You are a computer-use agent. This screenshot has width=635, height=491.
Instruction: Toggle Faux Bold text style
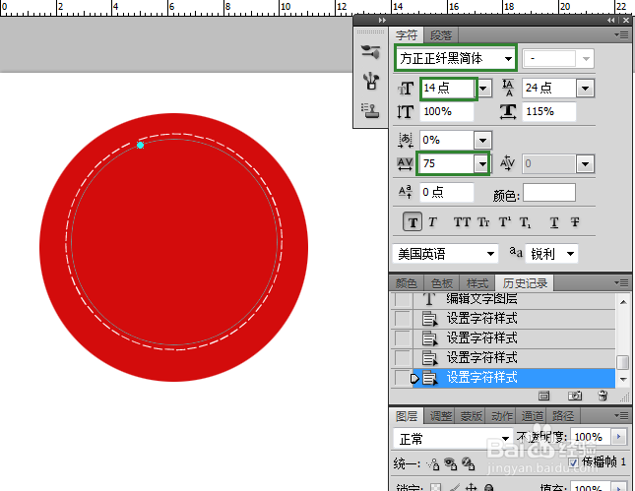413,221
